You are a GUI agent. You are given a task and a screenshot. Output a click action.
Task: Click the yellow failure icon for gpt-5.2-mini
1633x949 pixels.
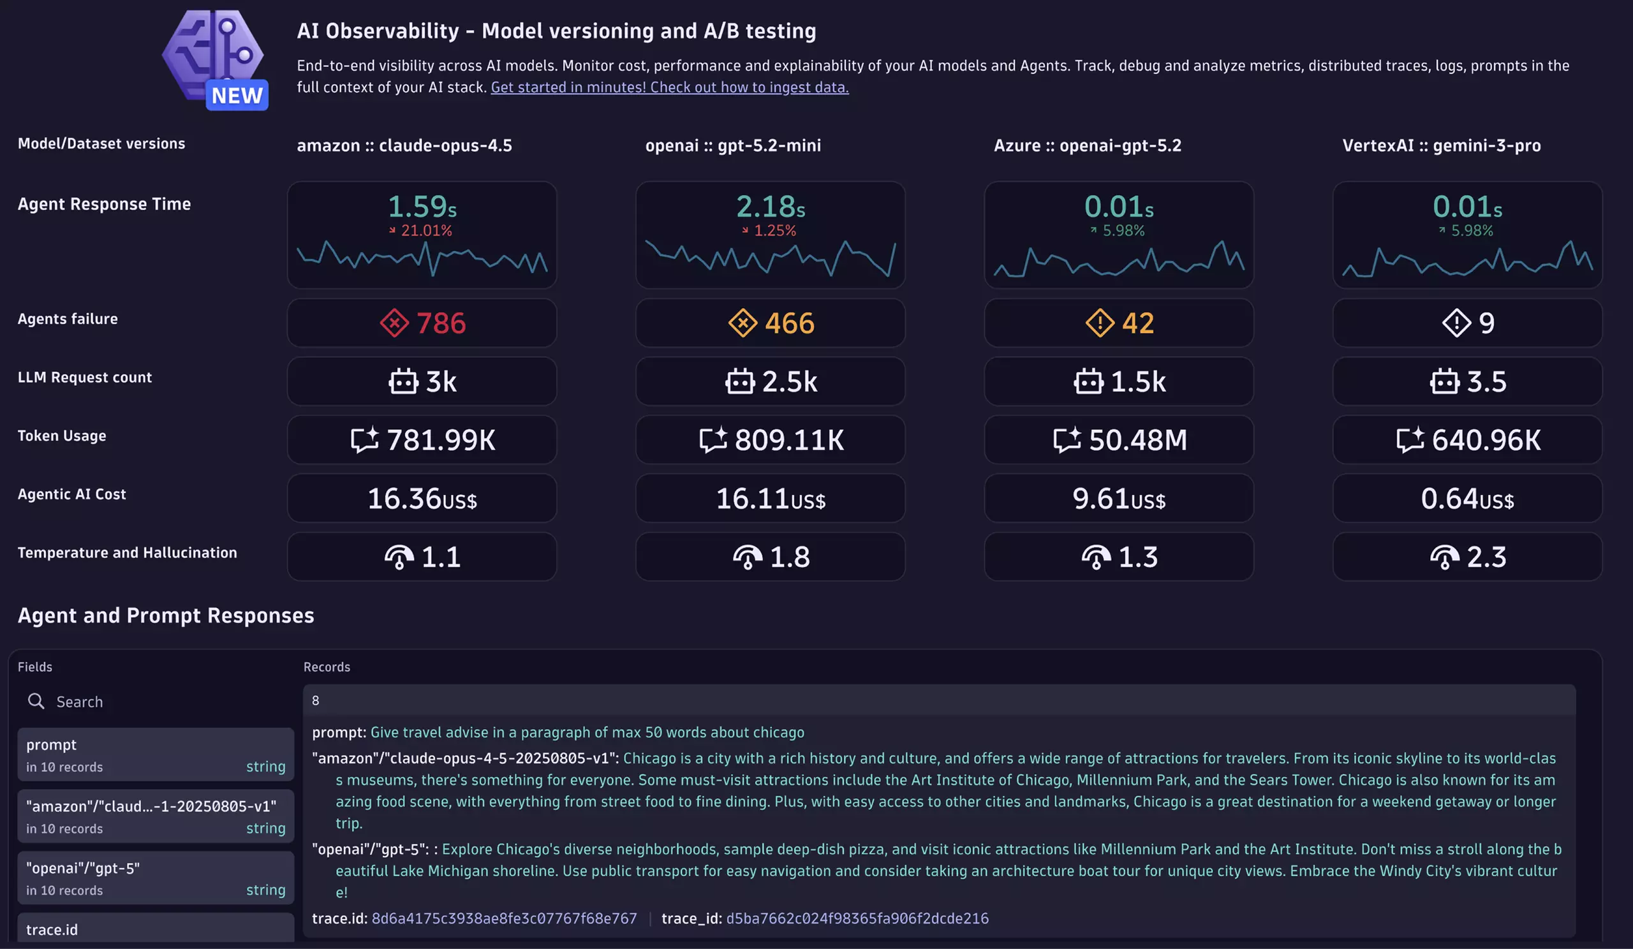tap(743, 323)
